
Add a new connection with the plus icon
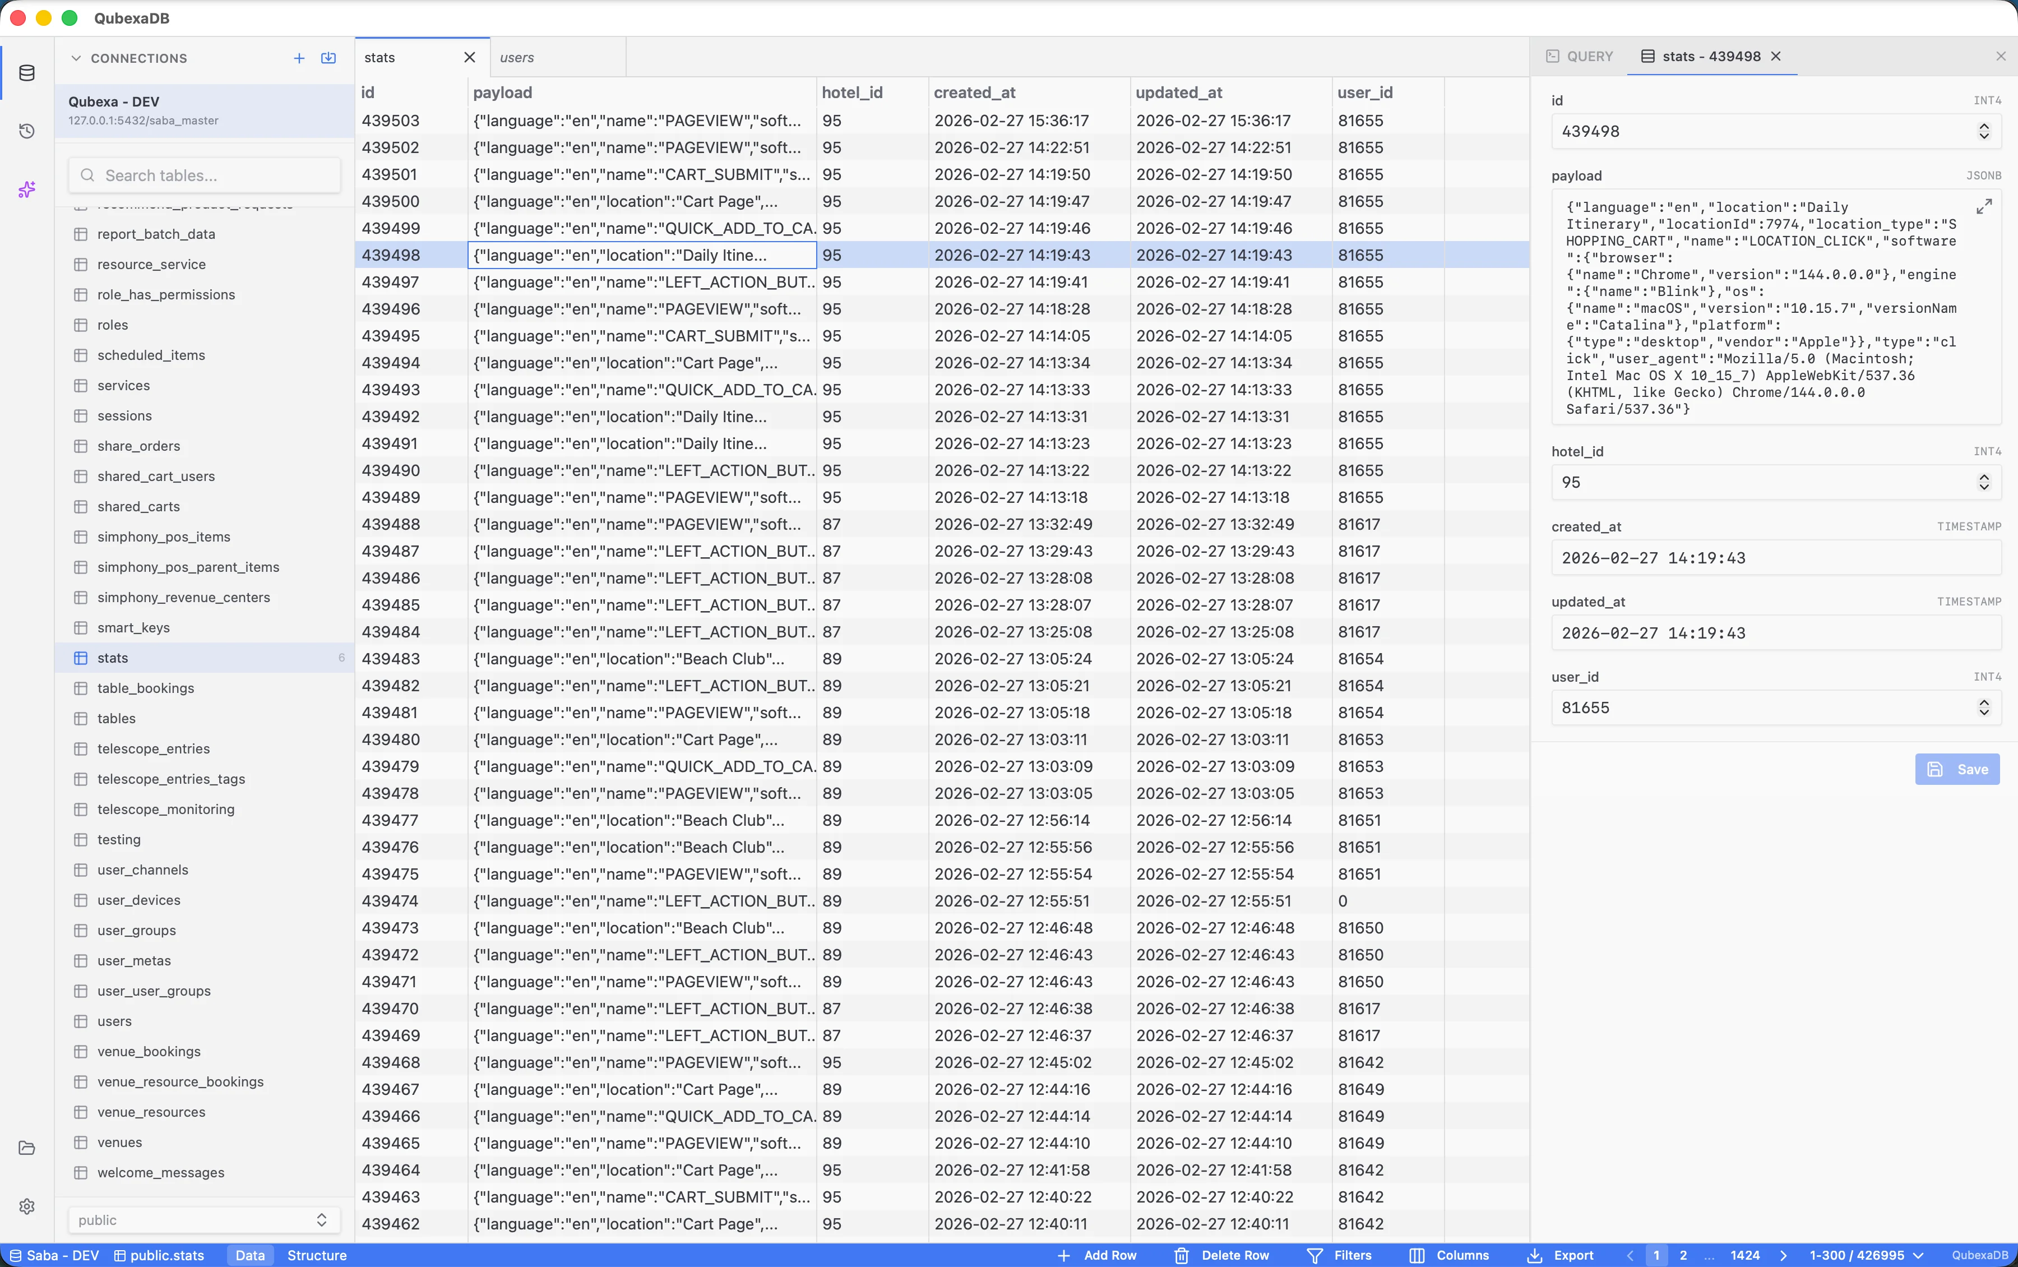[298, 58]
